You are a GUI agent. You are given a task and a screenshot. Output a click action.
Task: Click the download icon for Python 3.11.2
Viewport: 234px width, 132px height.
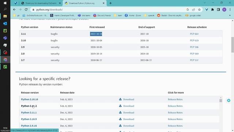click(120, 106)
